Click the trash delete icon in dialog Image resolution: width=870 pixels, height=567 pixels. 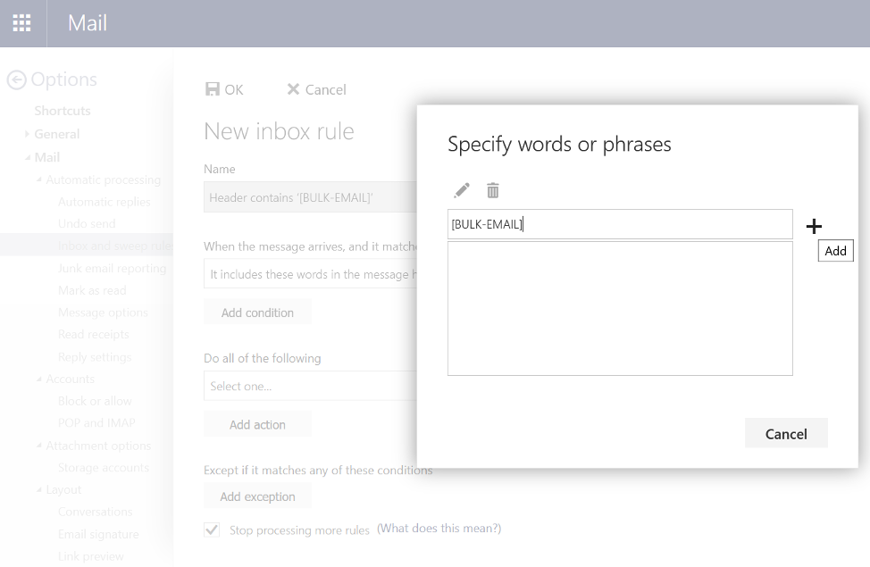coord(493,190)
